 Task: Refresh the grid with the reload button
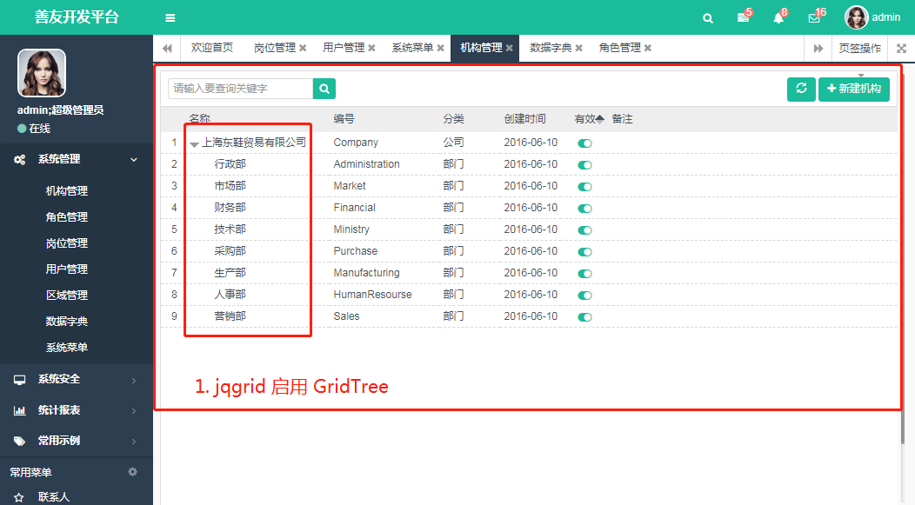point(801,89)
